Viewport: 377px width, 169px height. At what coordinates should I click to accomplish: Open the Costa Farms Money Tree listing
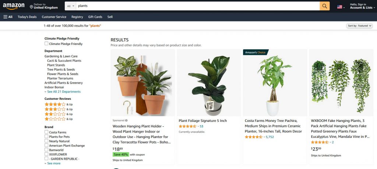[x=274, y=126]
